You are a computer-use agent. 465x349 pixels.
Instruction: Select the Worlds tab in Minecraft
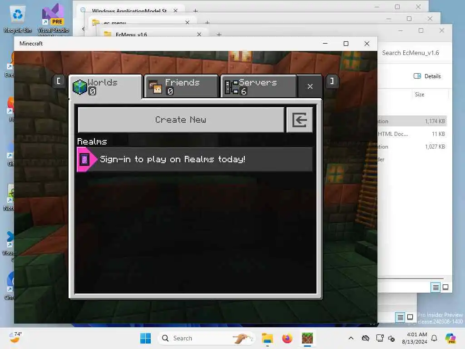pos(106,87)
